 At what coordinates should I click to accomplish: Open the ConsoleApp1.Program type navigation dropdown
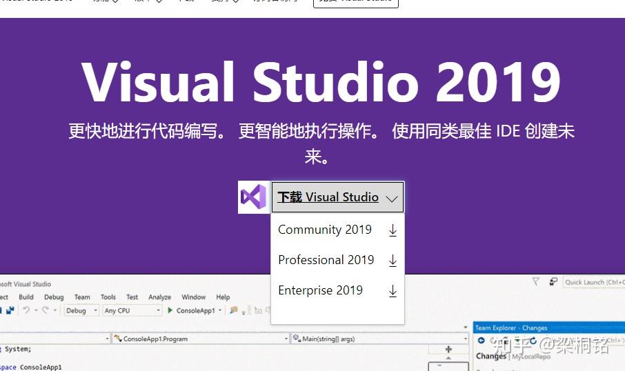[x=201, y=339]
